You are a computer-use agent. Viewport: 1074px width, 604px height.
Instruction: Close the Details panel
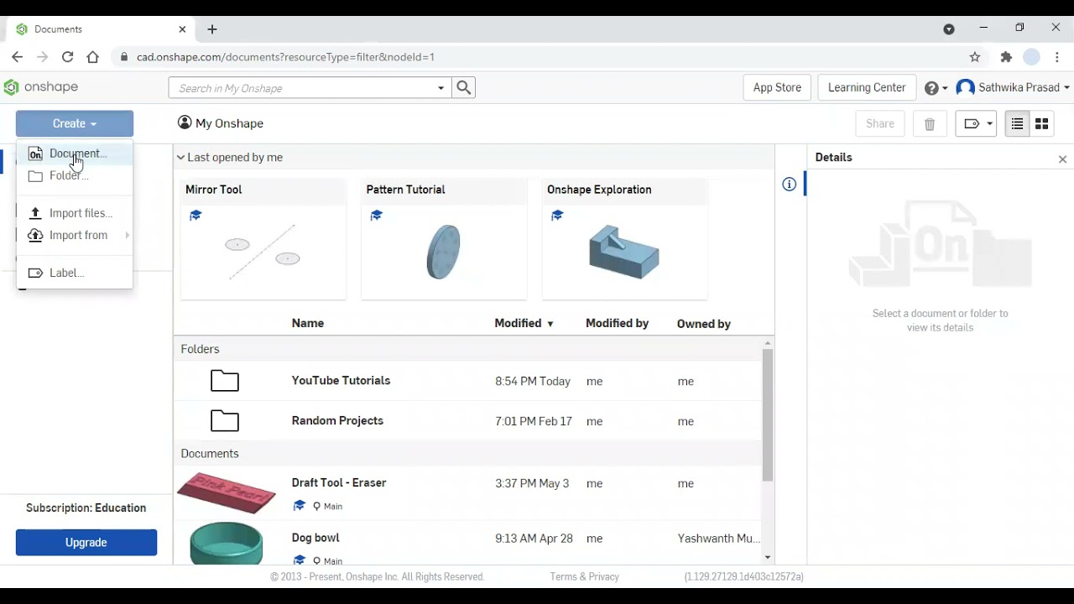pos(1062,159)
